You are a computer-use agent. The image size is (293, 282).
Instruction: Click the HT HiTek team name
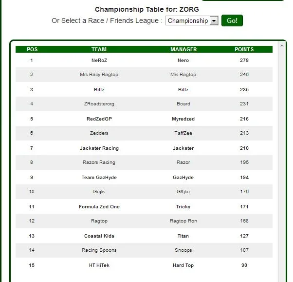pyautogui.click(x=99, y=265)
